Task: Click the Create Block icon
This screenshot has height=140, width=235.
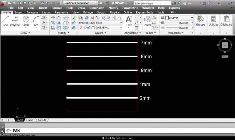Action: click(154, 18)
